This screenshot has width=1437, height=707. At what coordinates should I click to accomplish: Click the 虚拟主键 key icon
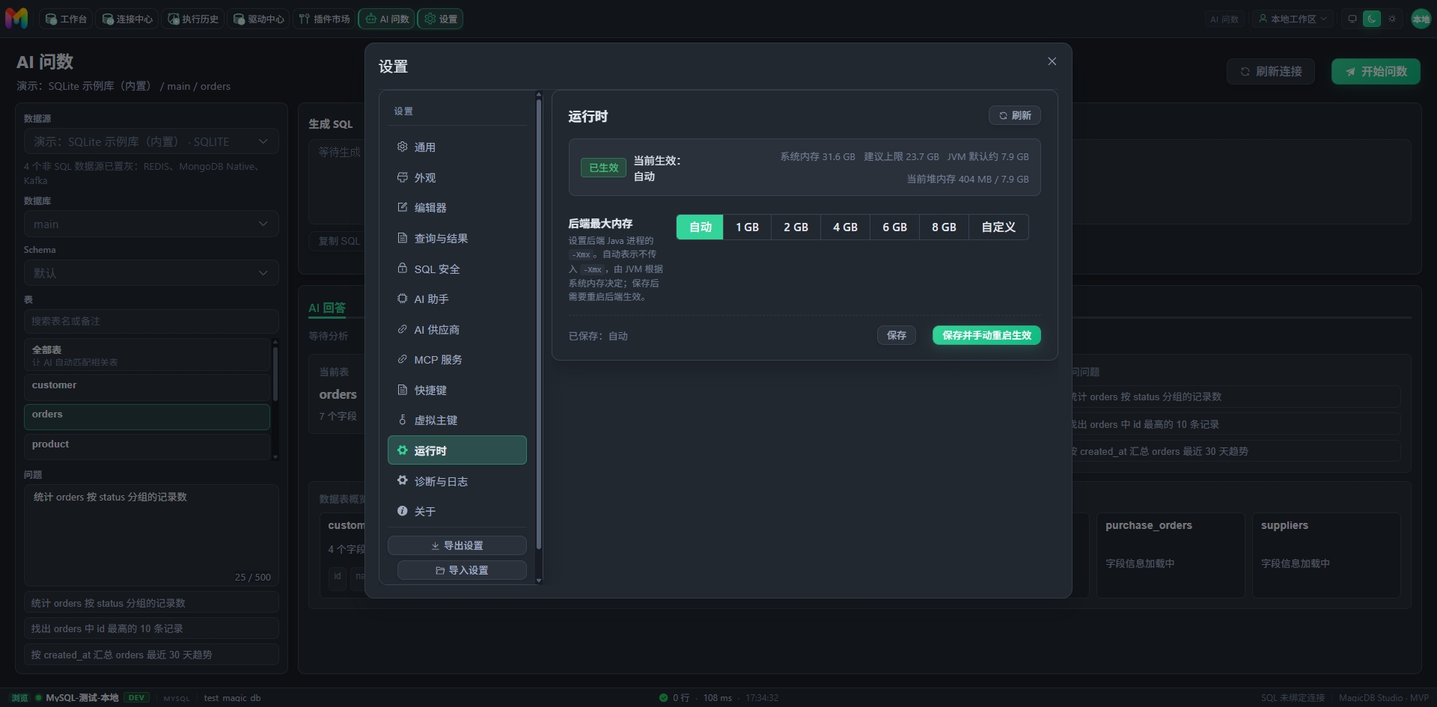[402, 420]
